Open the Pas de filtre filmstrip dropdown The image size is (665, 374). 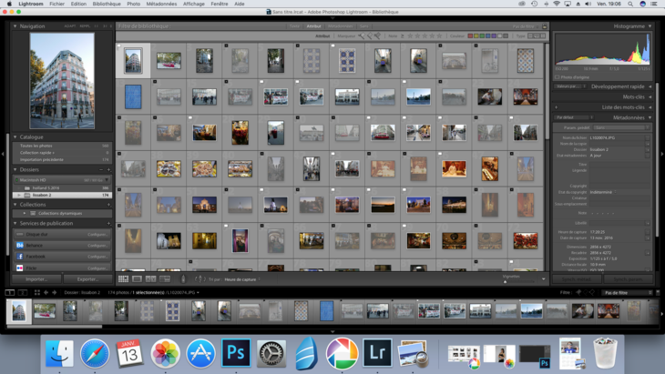tap(628, 293)
